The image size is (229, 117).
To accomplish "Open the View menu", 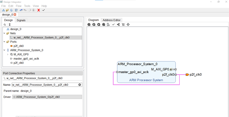I will (x=36, y=6).
